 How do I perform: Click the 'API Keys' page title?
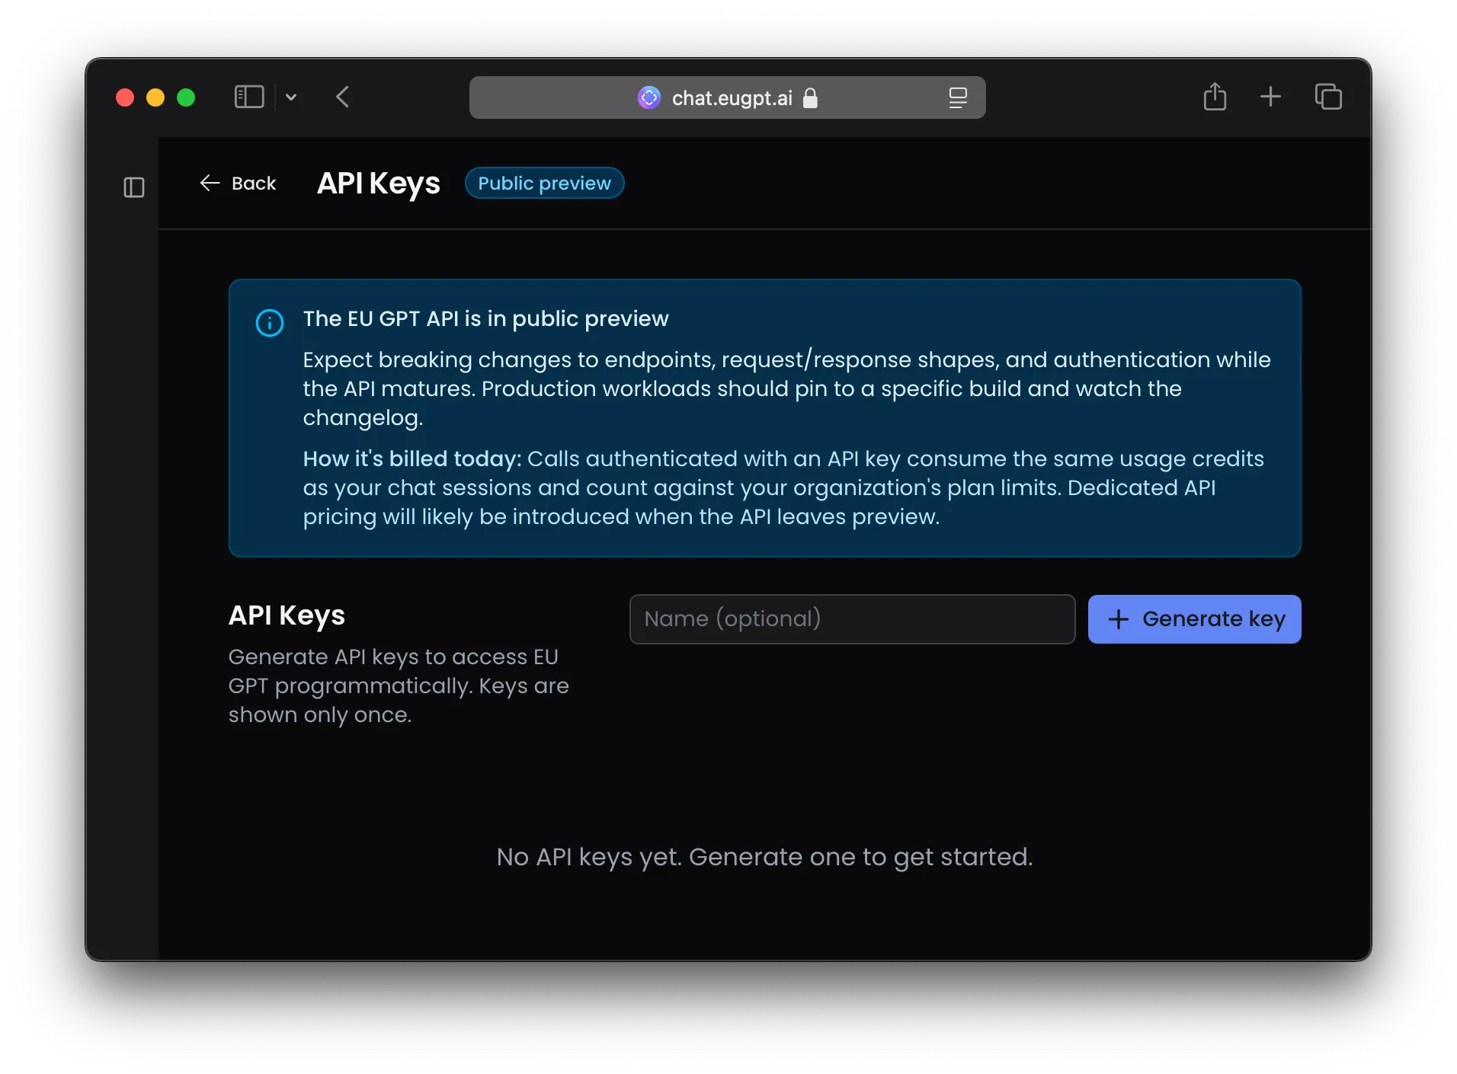coord(378,184)
